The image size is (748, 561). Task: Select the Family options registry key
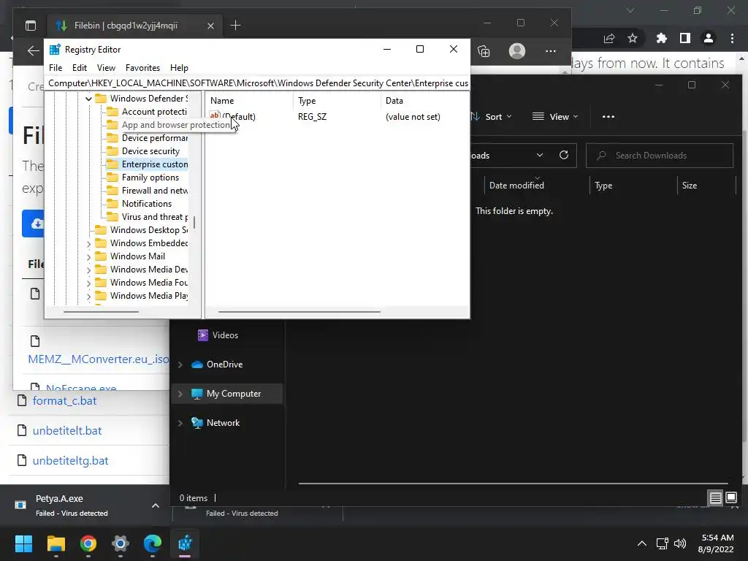click(150, 178)
